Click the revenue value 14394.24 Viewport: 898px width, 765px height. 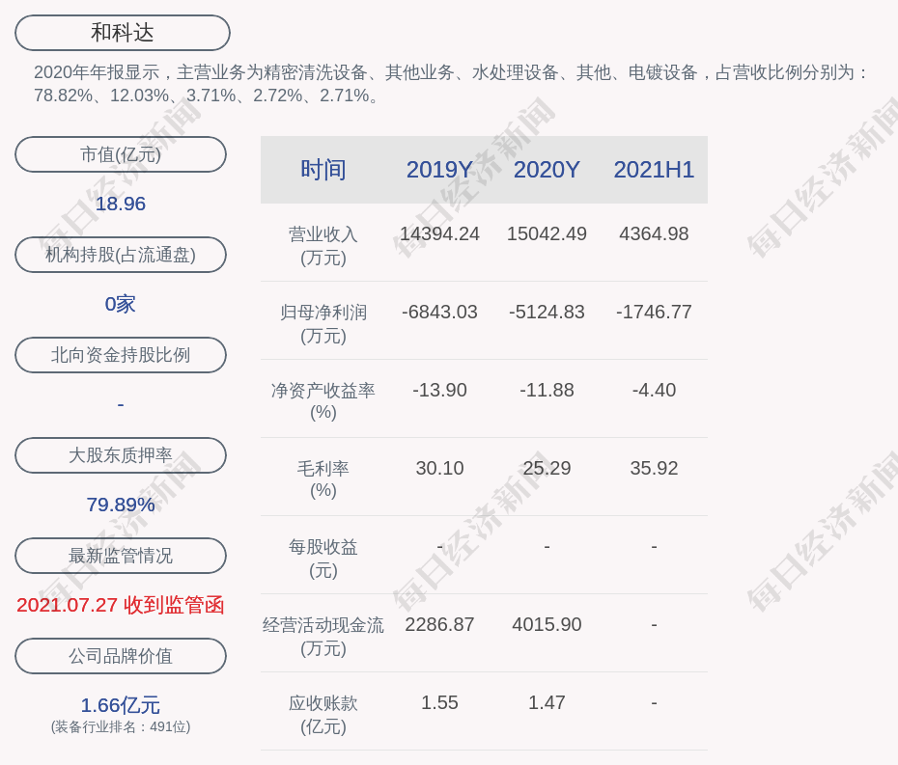[440, 234]
